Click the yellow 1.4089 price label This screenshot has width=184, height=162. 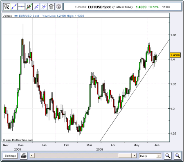[x=175, y=55]
